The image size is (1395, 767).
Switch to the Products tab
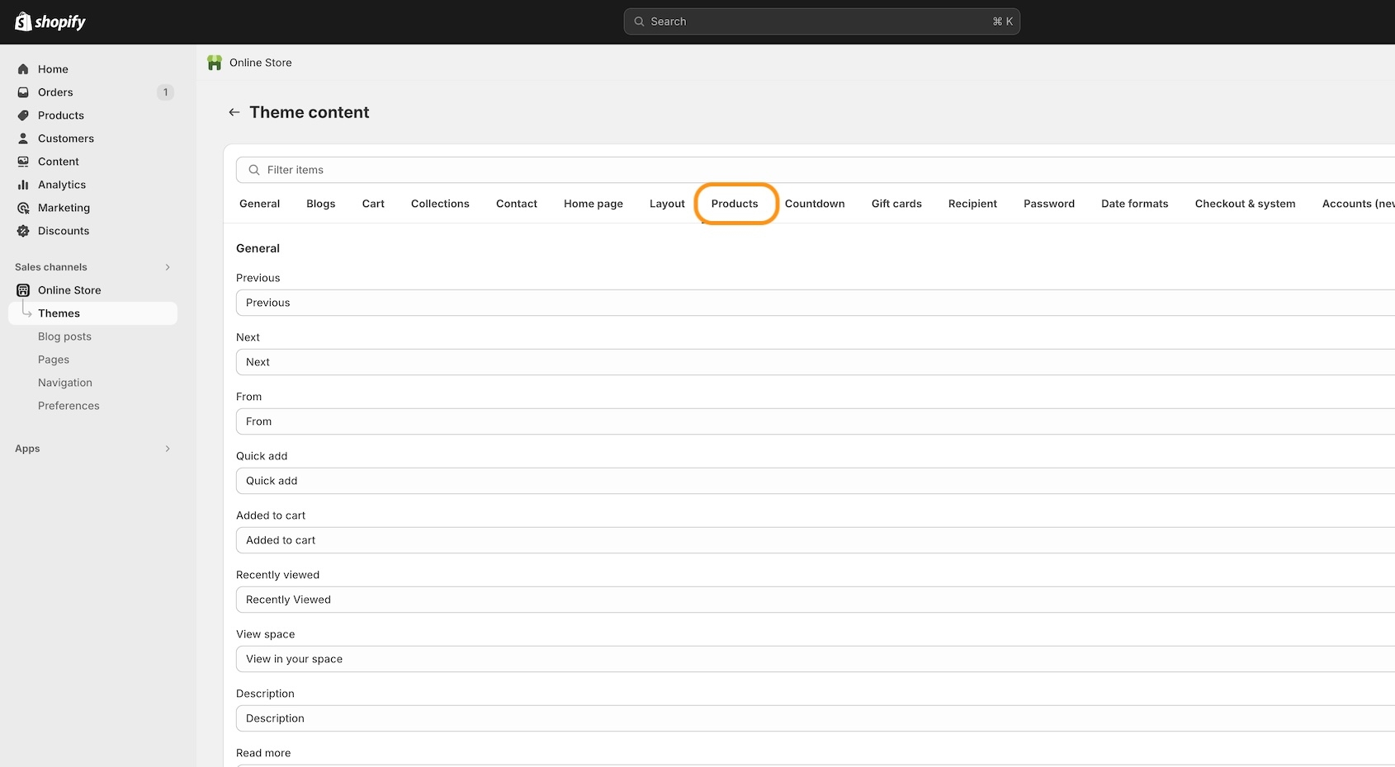click(734, 204)
